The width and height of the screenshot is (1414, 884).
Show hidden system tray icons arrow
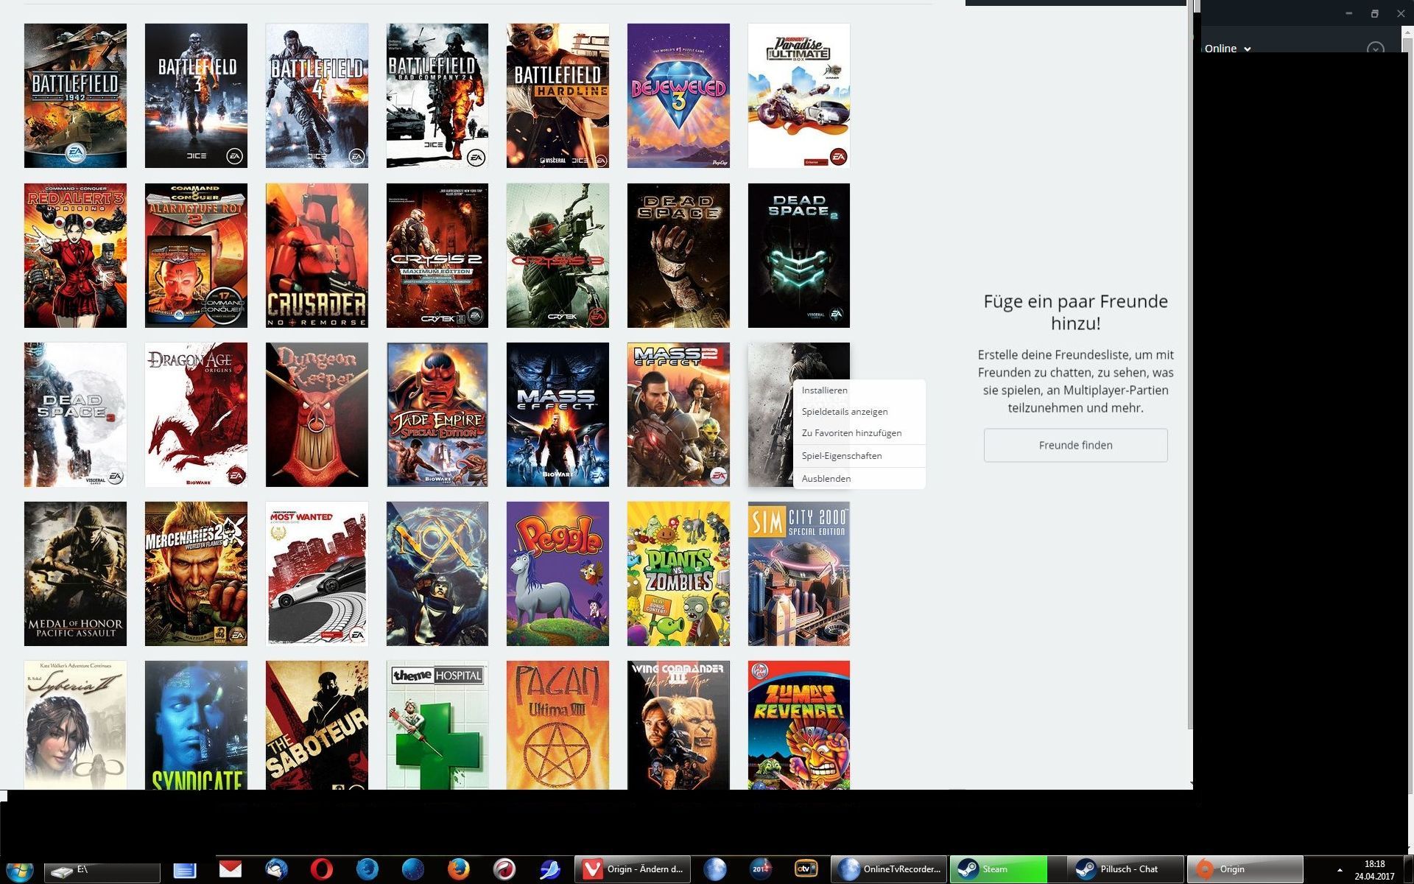[1340, 870]
